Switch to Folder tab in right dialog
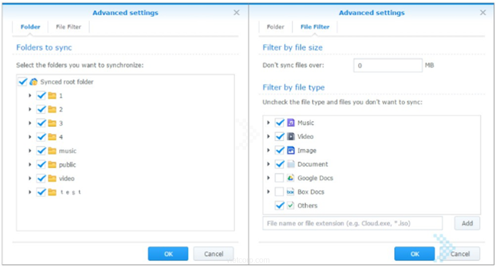This screenshot has height=269, width=496. [x=275, y=27]
